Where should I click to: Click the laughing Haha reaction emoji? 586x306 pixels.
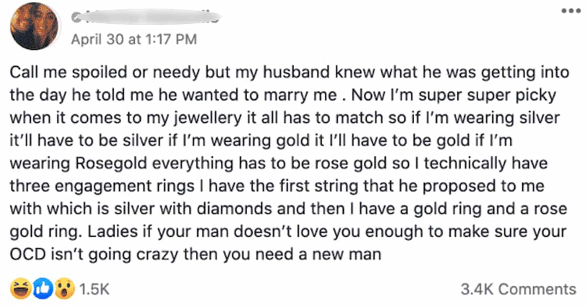(x=20, y=289)
